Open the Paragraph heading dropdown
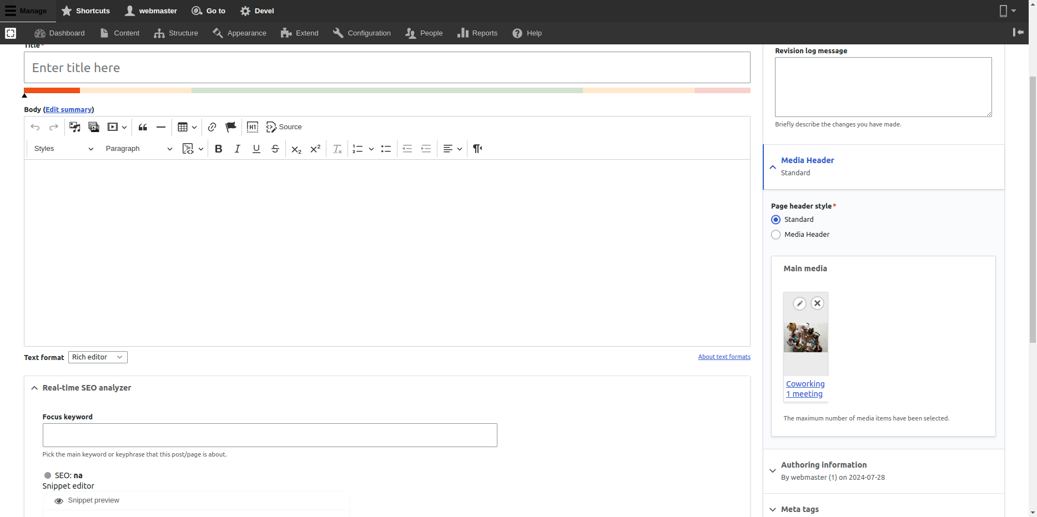Image resolution: width=1037 pixels, height=517 pixels. point(139,149)
